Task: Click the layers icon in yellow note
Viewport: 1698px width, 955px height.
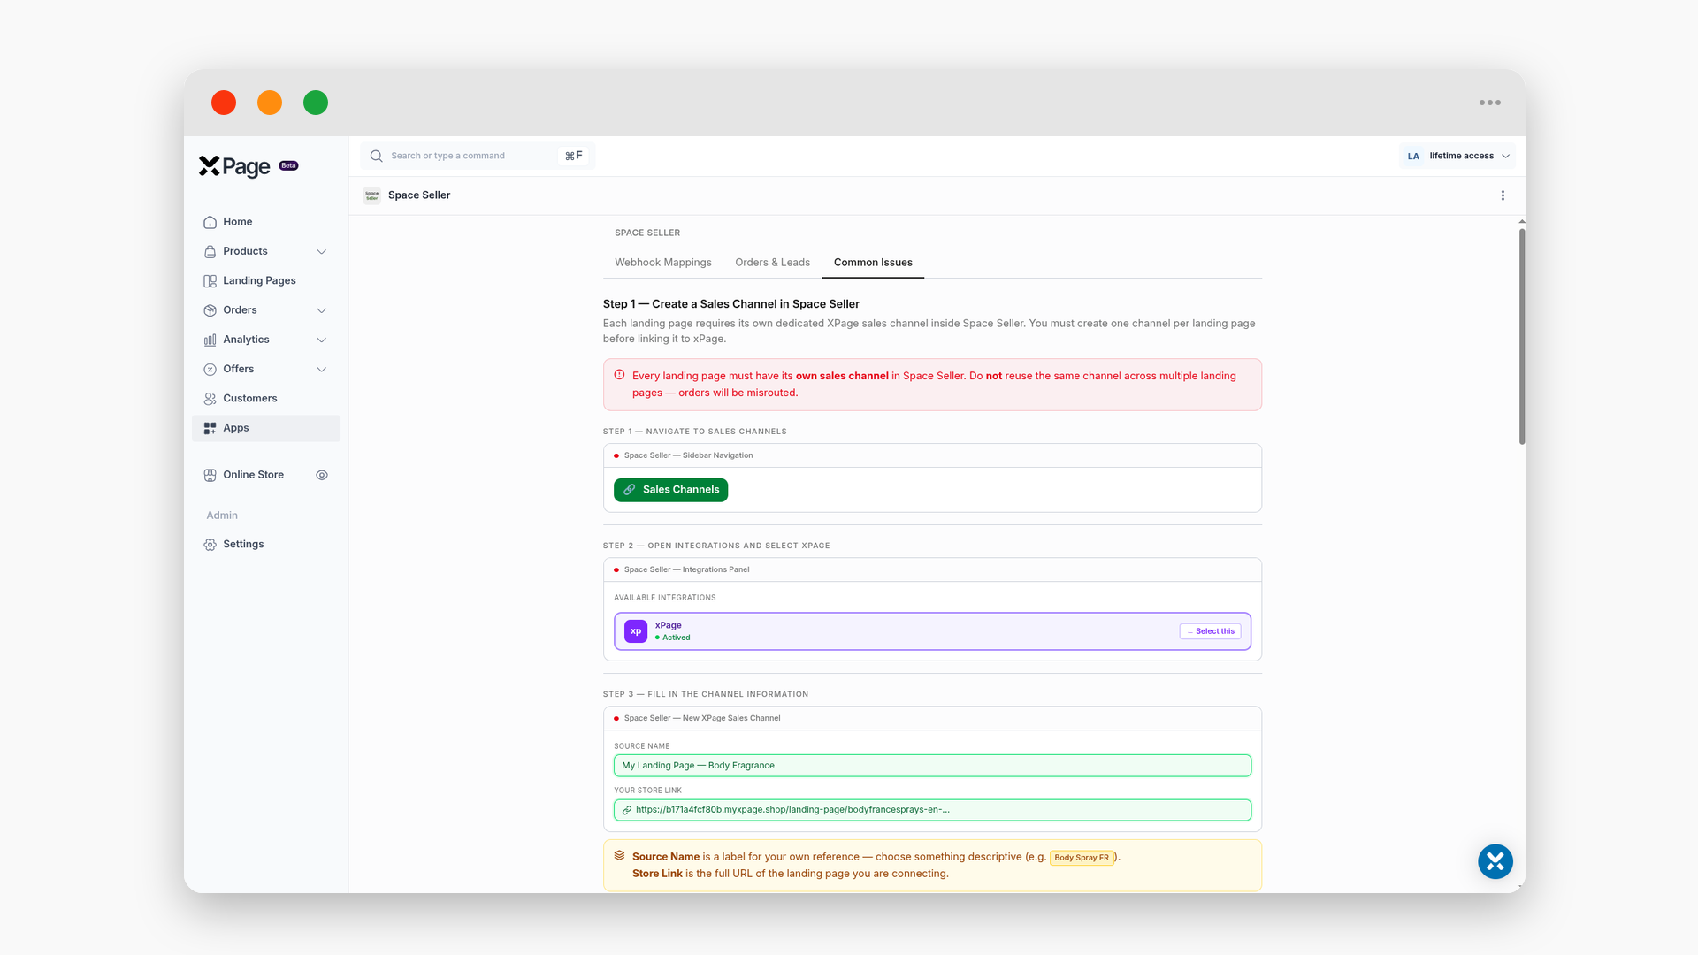Action: coord(619,856)
